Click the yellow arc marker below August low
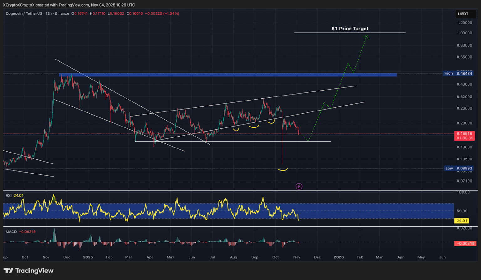The width and height of the screenshot is (481, 280). [236, 129]
